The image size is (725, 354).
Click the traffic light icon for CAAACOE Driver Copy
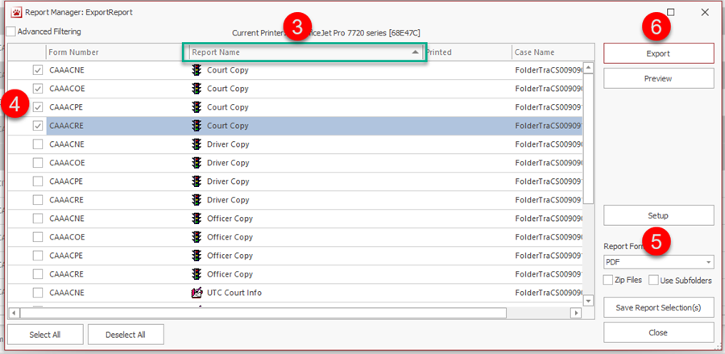coord(197,163)
